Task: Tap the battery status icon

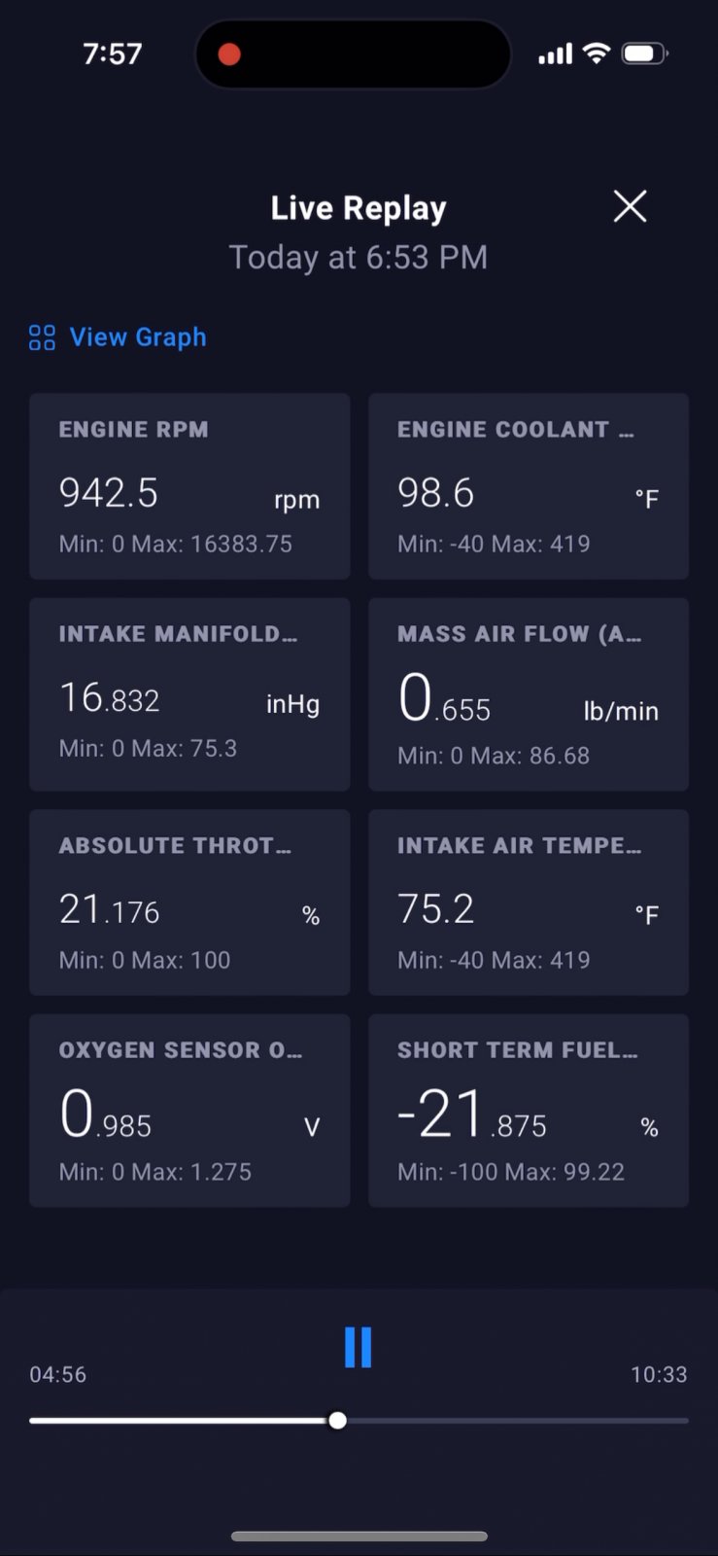Action: (x=645, y=53)
